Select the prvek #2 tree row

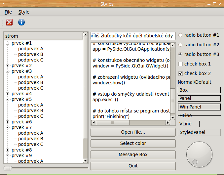[x=21, y=66]
